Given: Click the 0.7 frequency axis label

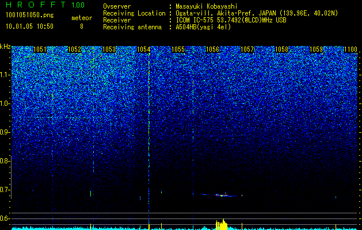Looking at the screenshot, I should pos(5,190).
